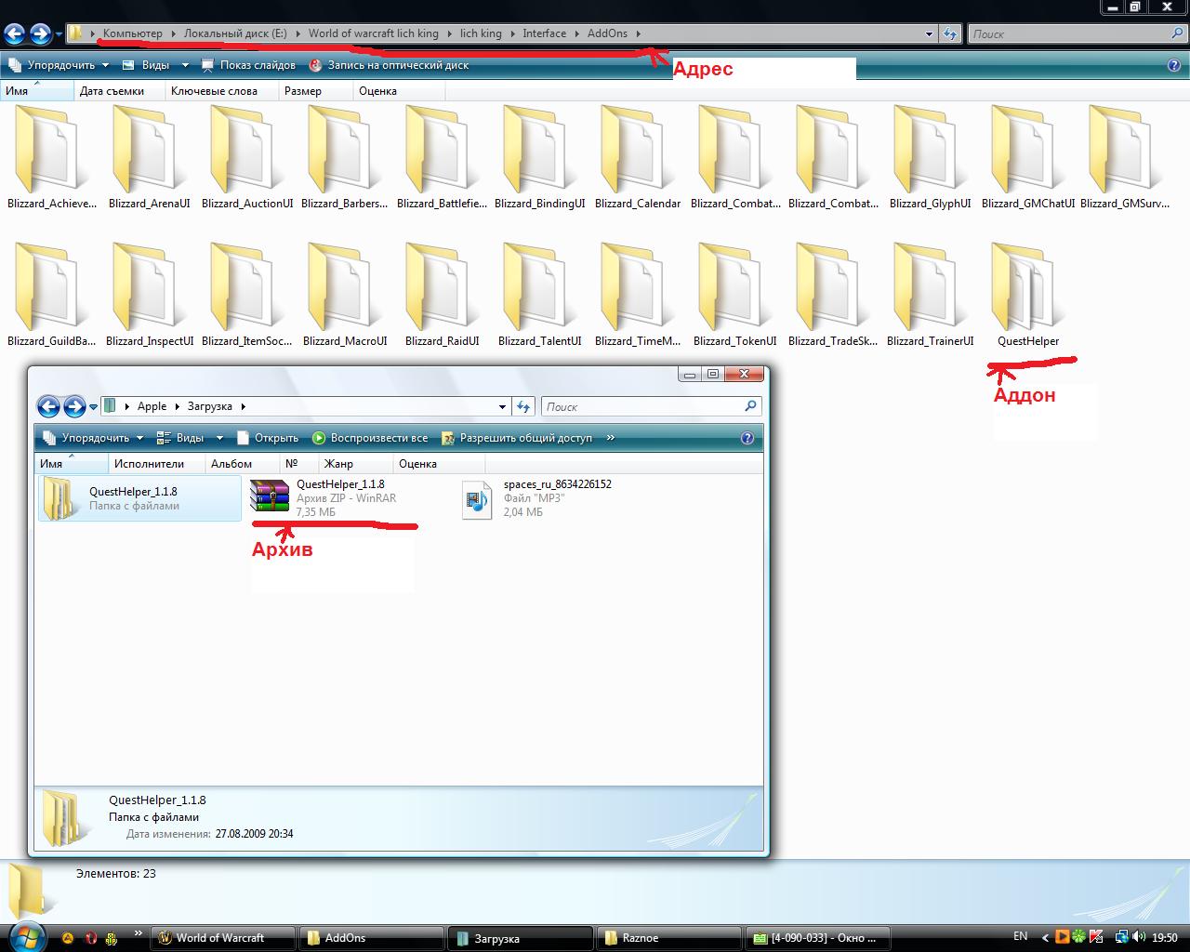Open address history dropdown in AddOns window

click(x=929, y=34)
